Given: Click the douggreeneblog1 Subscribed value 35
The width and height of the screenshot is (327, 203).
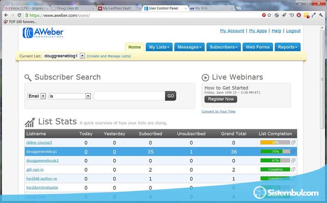Looking at the screenshot, I should point(150,152).
